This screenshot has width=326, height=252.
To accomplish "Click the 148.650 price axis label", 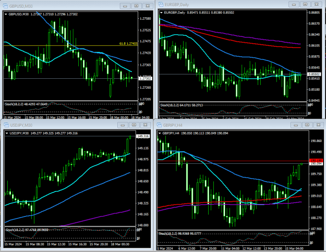I will click(x=143, y=182).
